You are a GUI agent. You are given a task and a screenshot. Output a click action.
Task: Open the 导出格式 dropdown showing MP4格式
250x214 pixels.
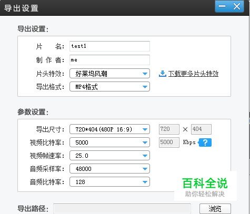point(109,87)
